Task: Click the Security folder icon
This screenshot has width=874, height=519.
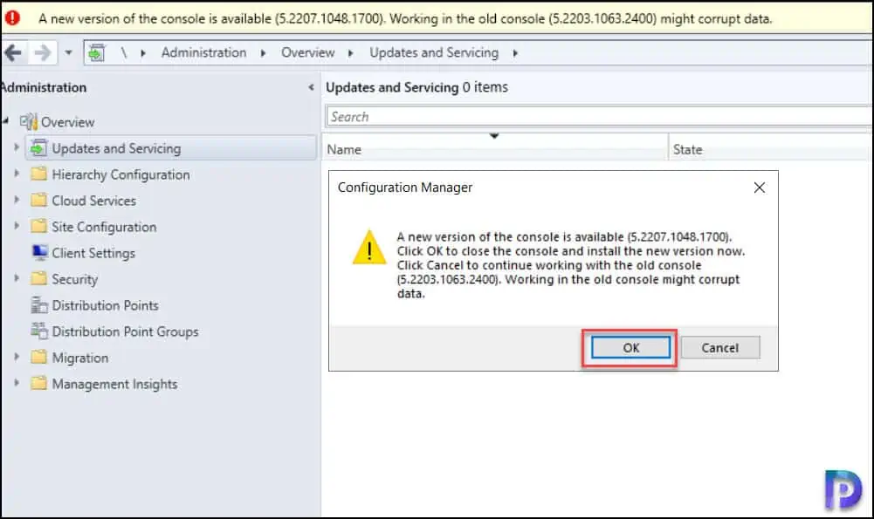Action: pyautogui.click(x=38, y=278)
